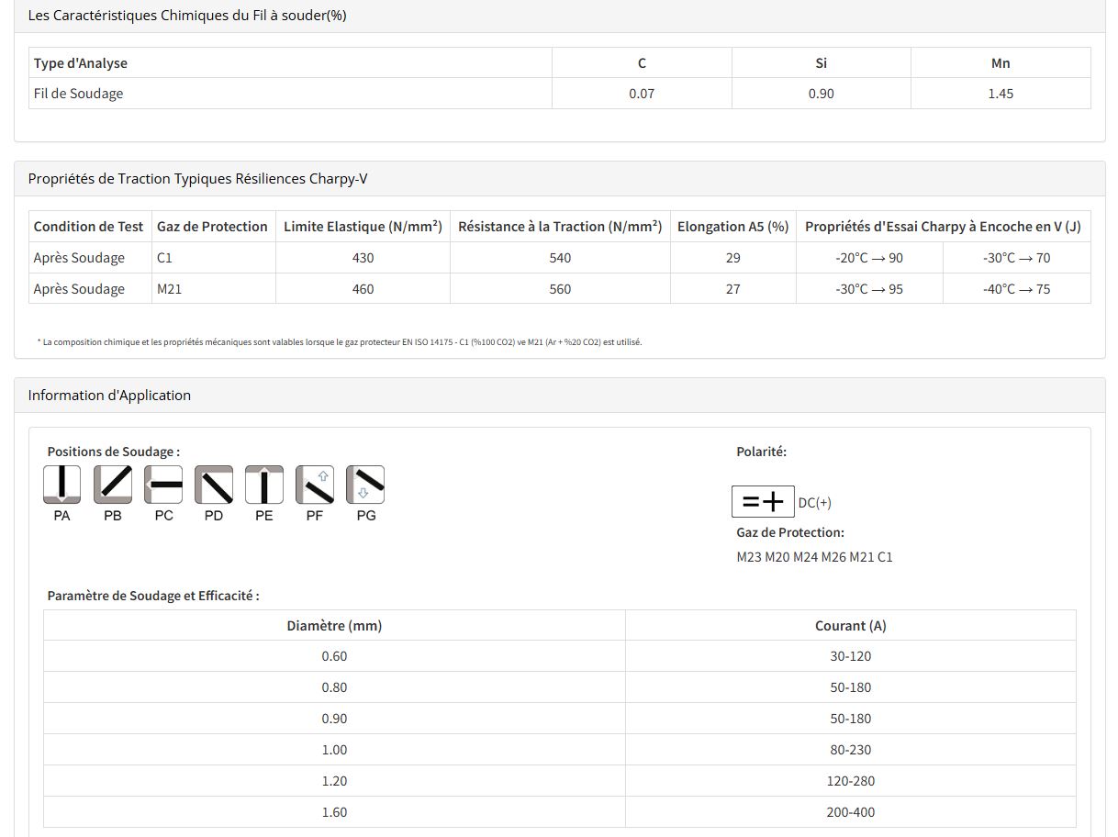This screenshot has height=837, width=1118.
Task: Click the 'Courant (A)' column header
Action: tap(850, 626)
